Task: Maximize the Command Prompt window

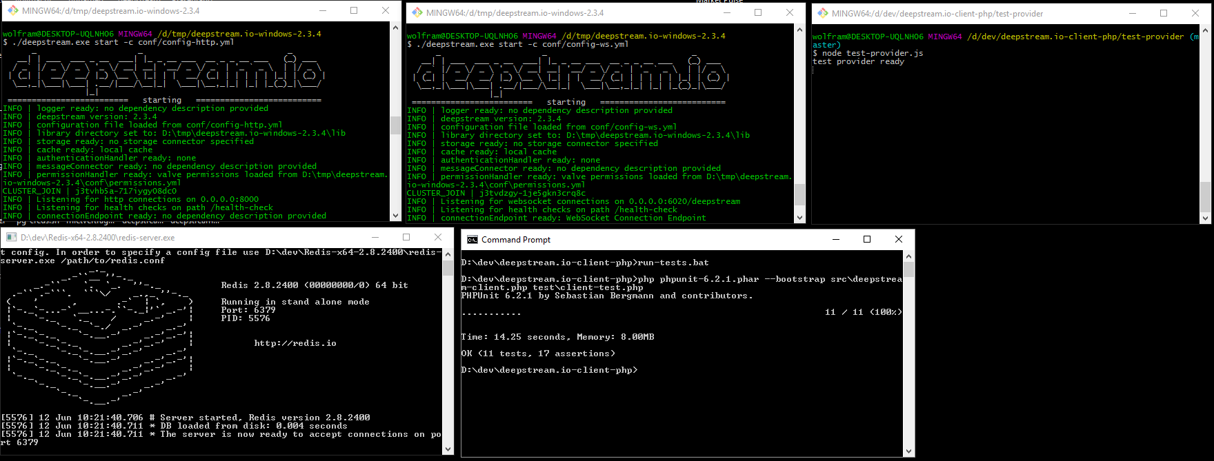Action: click(x=867, y=240)
